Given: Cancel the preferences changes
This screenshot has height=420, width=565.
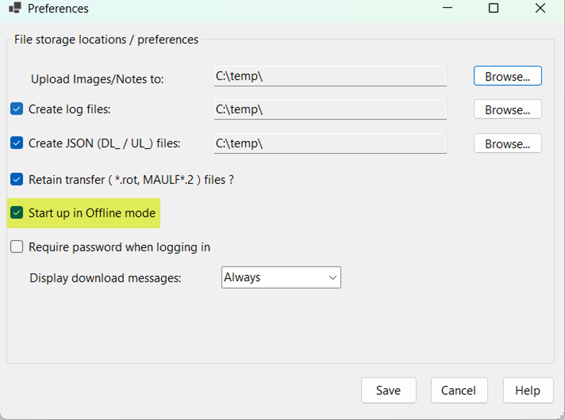Looking at the screenshot, I should (x=459, y=390).
